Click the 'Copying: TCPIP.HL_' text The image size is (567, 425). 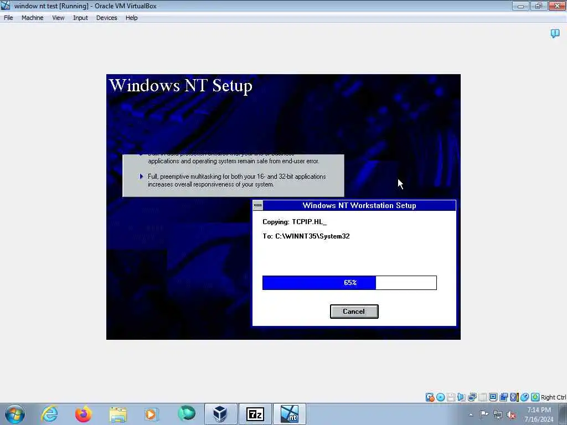tap(295, 222)
